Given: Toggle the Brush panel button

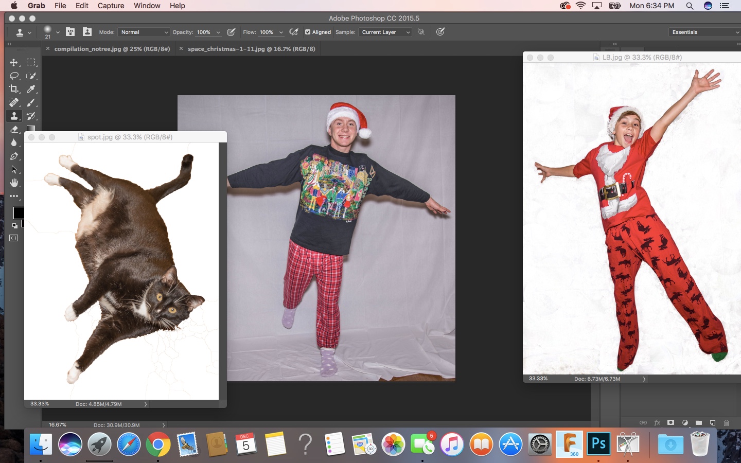Looking at the screenshot, I should [x=70, y=32].
